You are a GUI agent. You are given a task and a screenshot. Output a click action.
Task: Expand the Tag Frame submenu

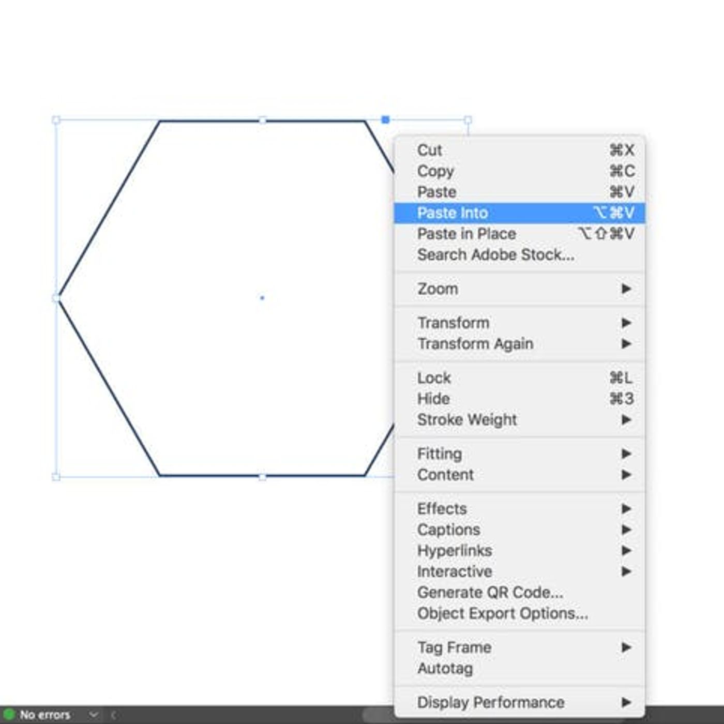click(x=519, y=647)
